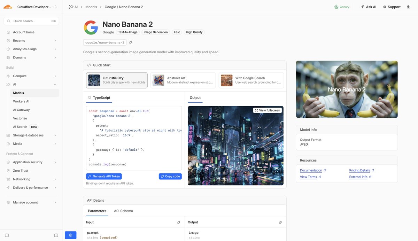Expand the Domains chevron
This screenshot has width=418, height=241.
[55, 57]
